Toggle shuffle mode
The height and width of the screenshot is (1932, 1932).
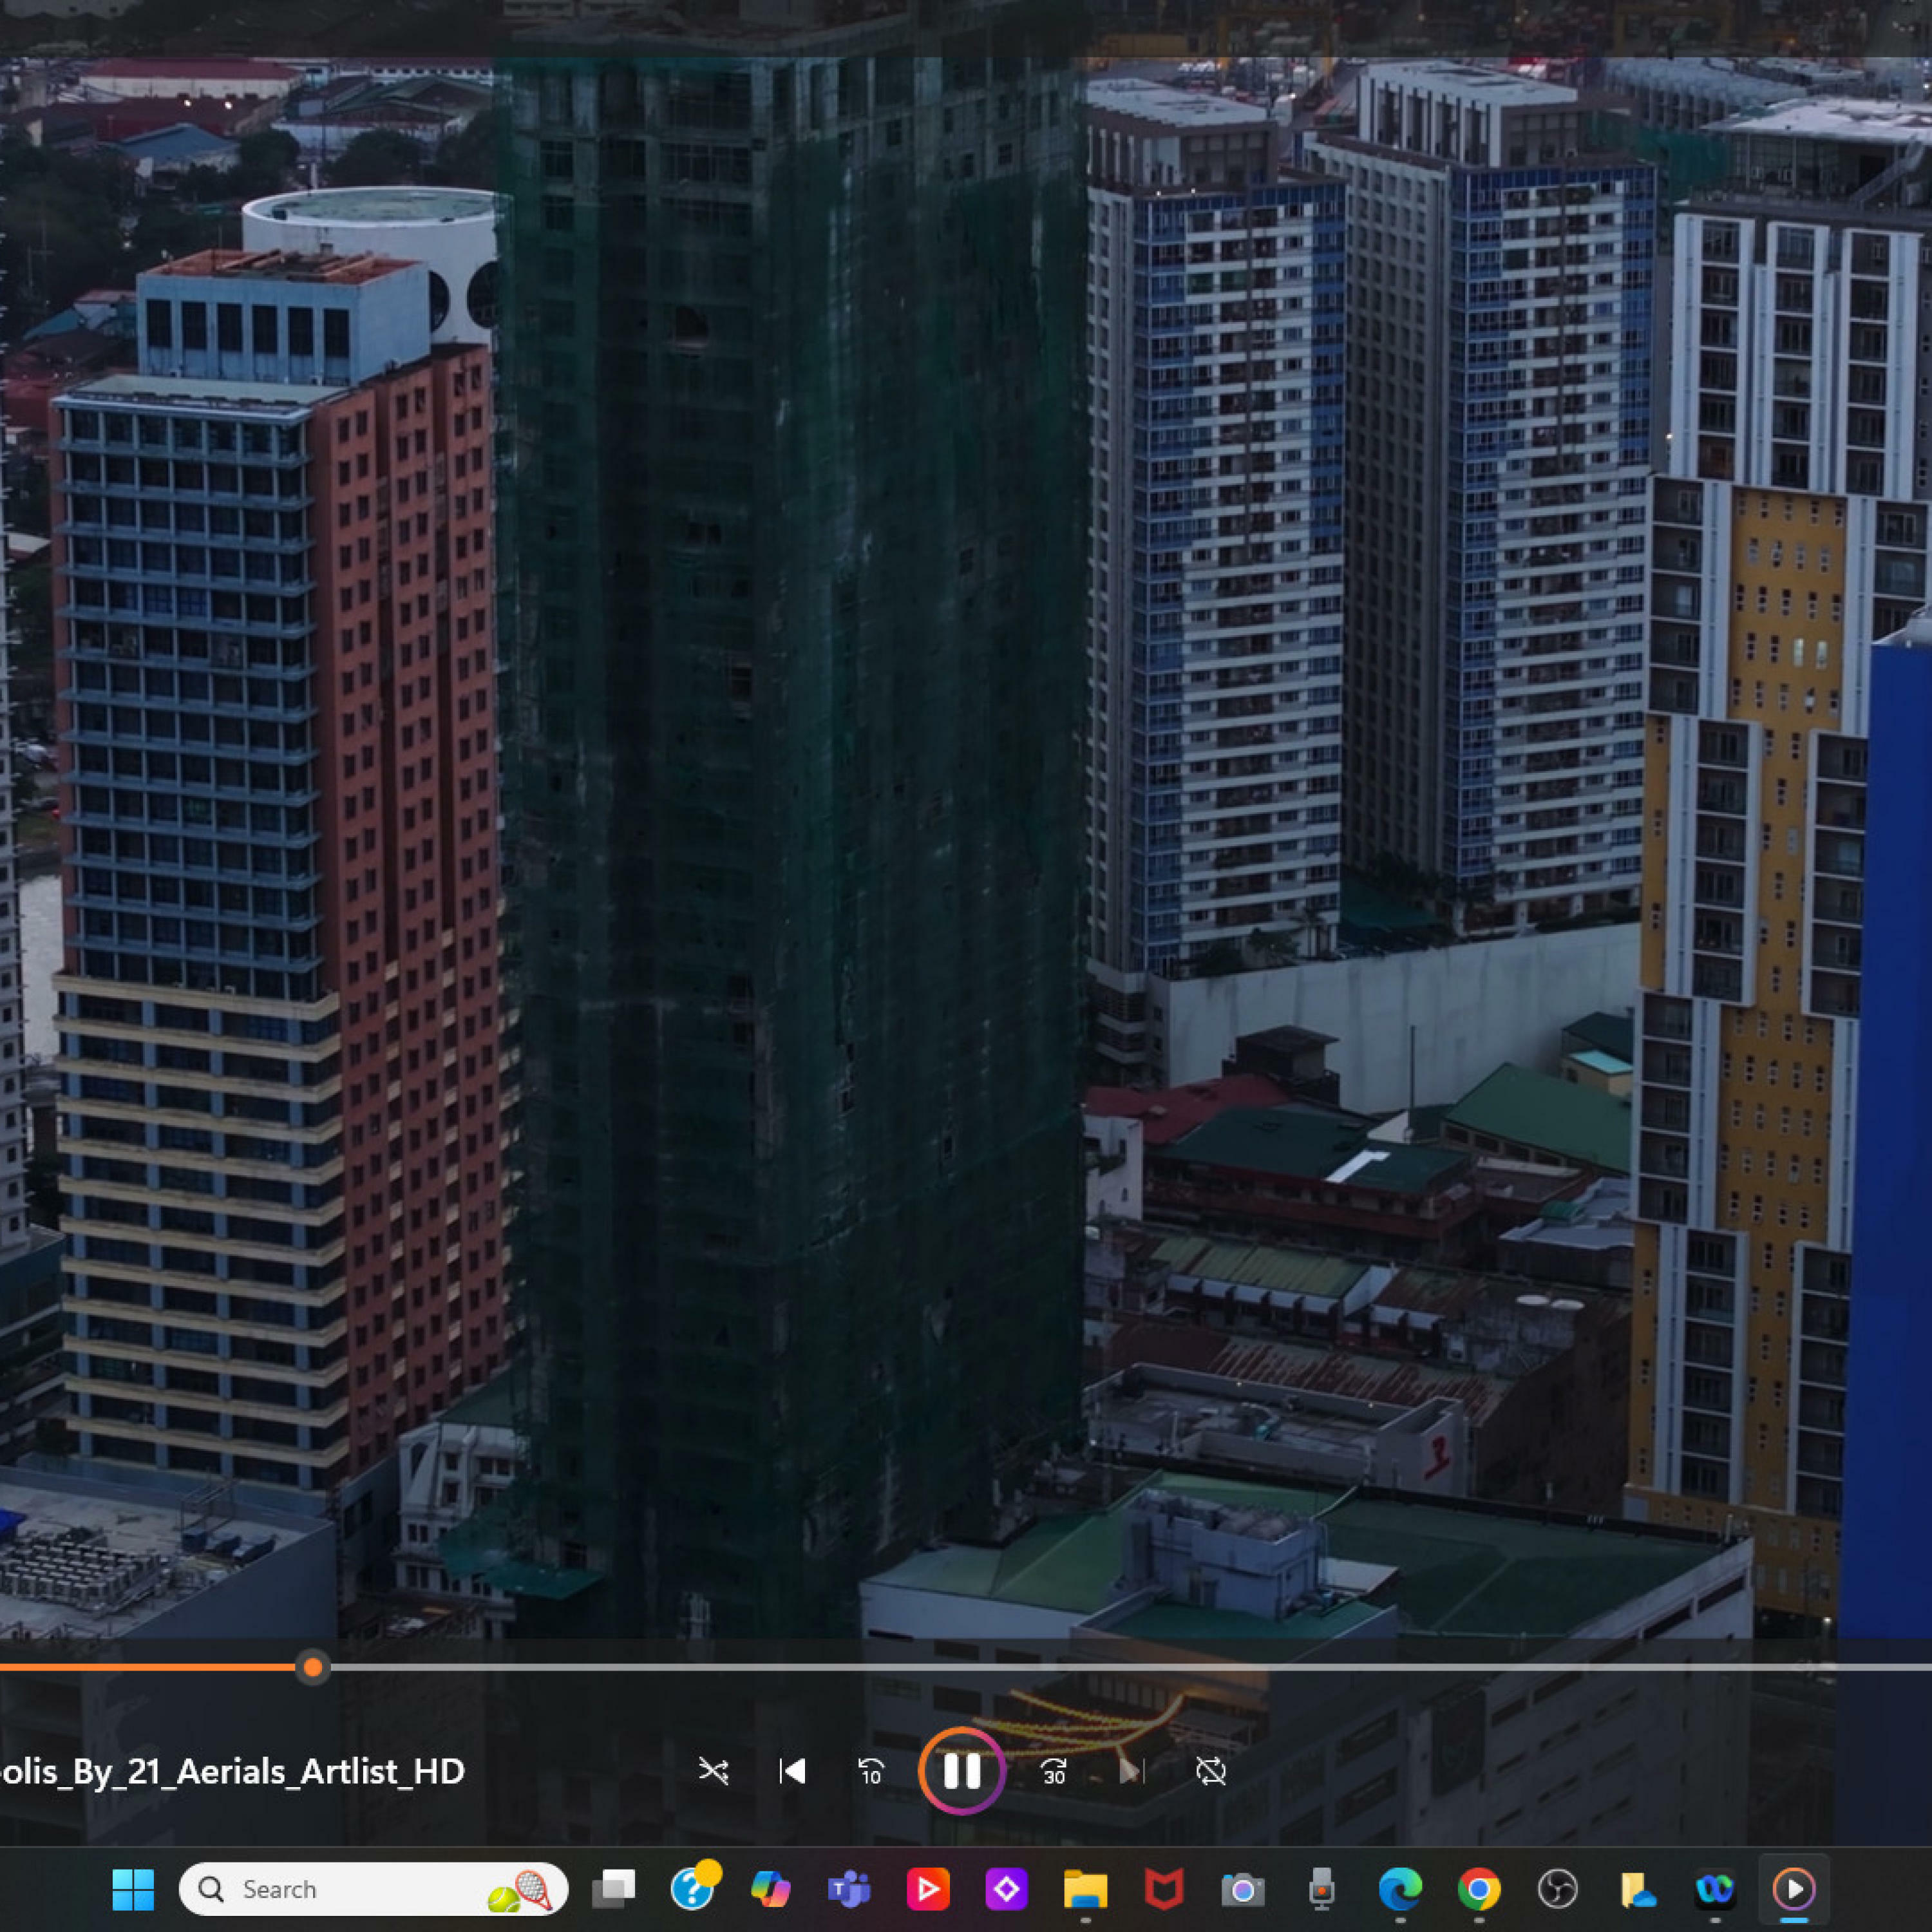point(713,1772)
